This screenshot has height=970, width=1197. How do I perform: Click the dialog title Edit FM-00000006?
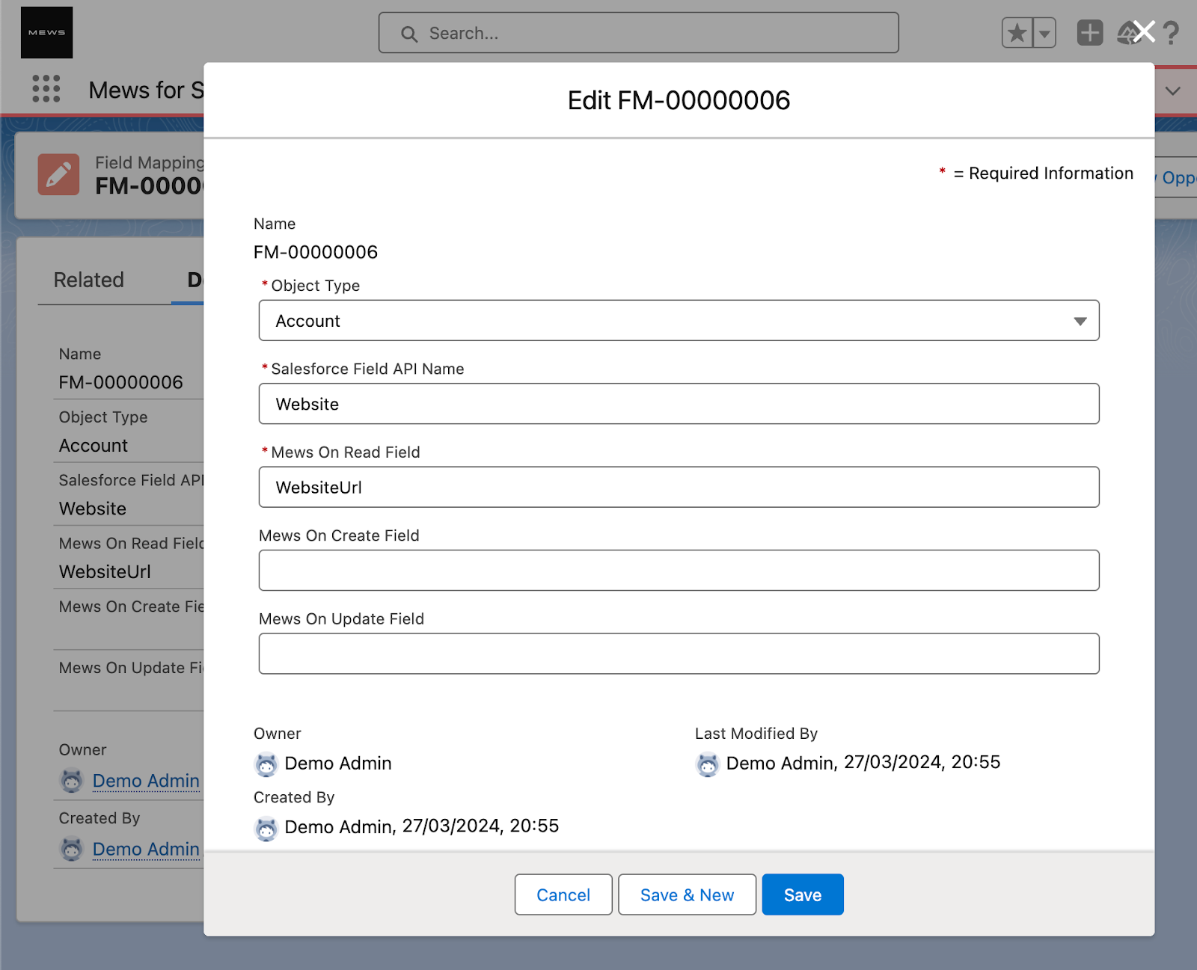(x=679, y=100)
